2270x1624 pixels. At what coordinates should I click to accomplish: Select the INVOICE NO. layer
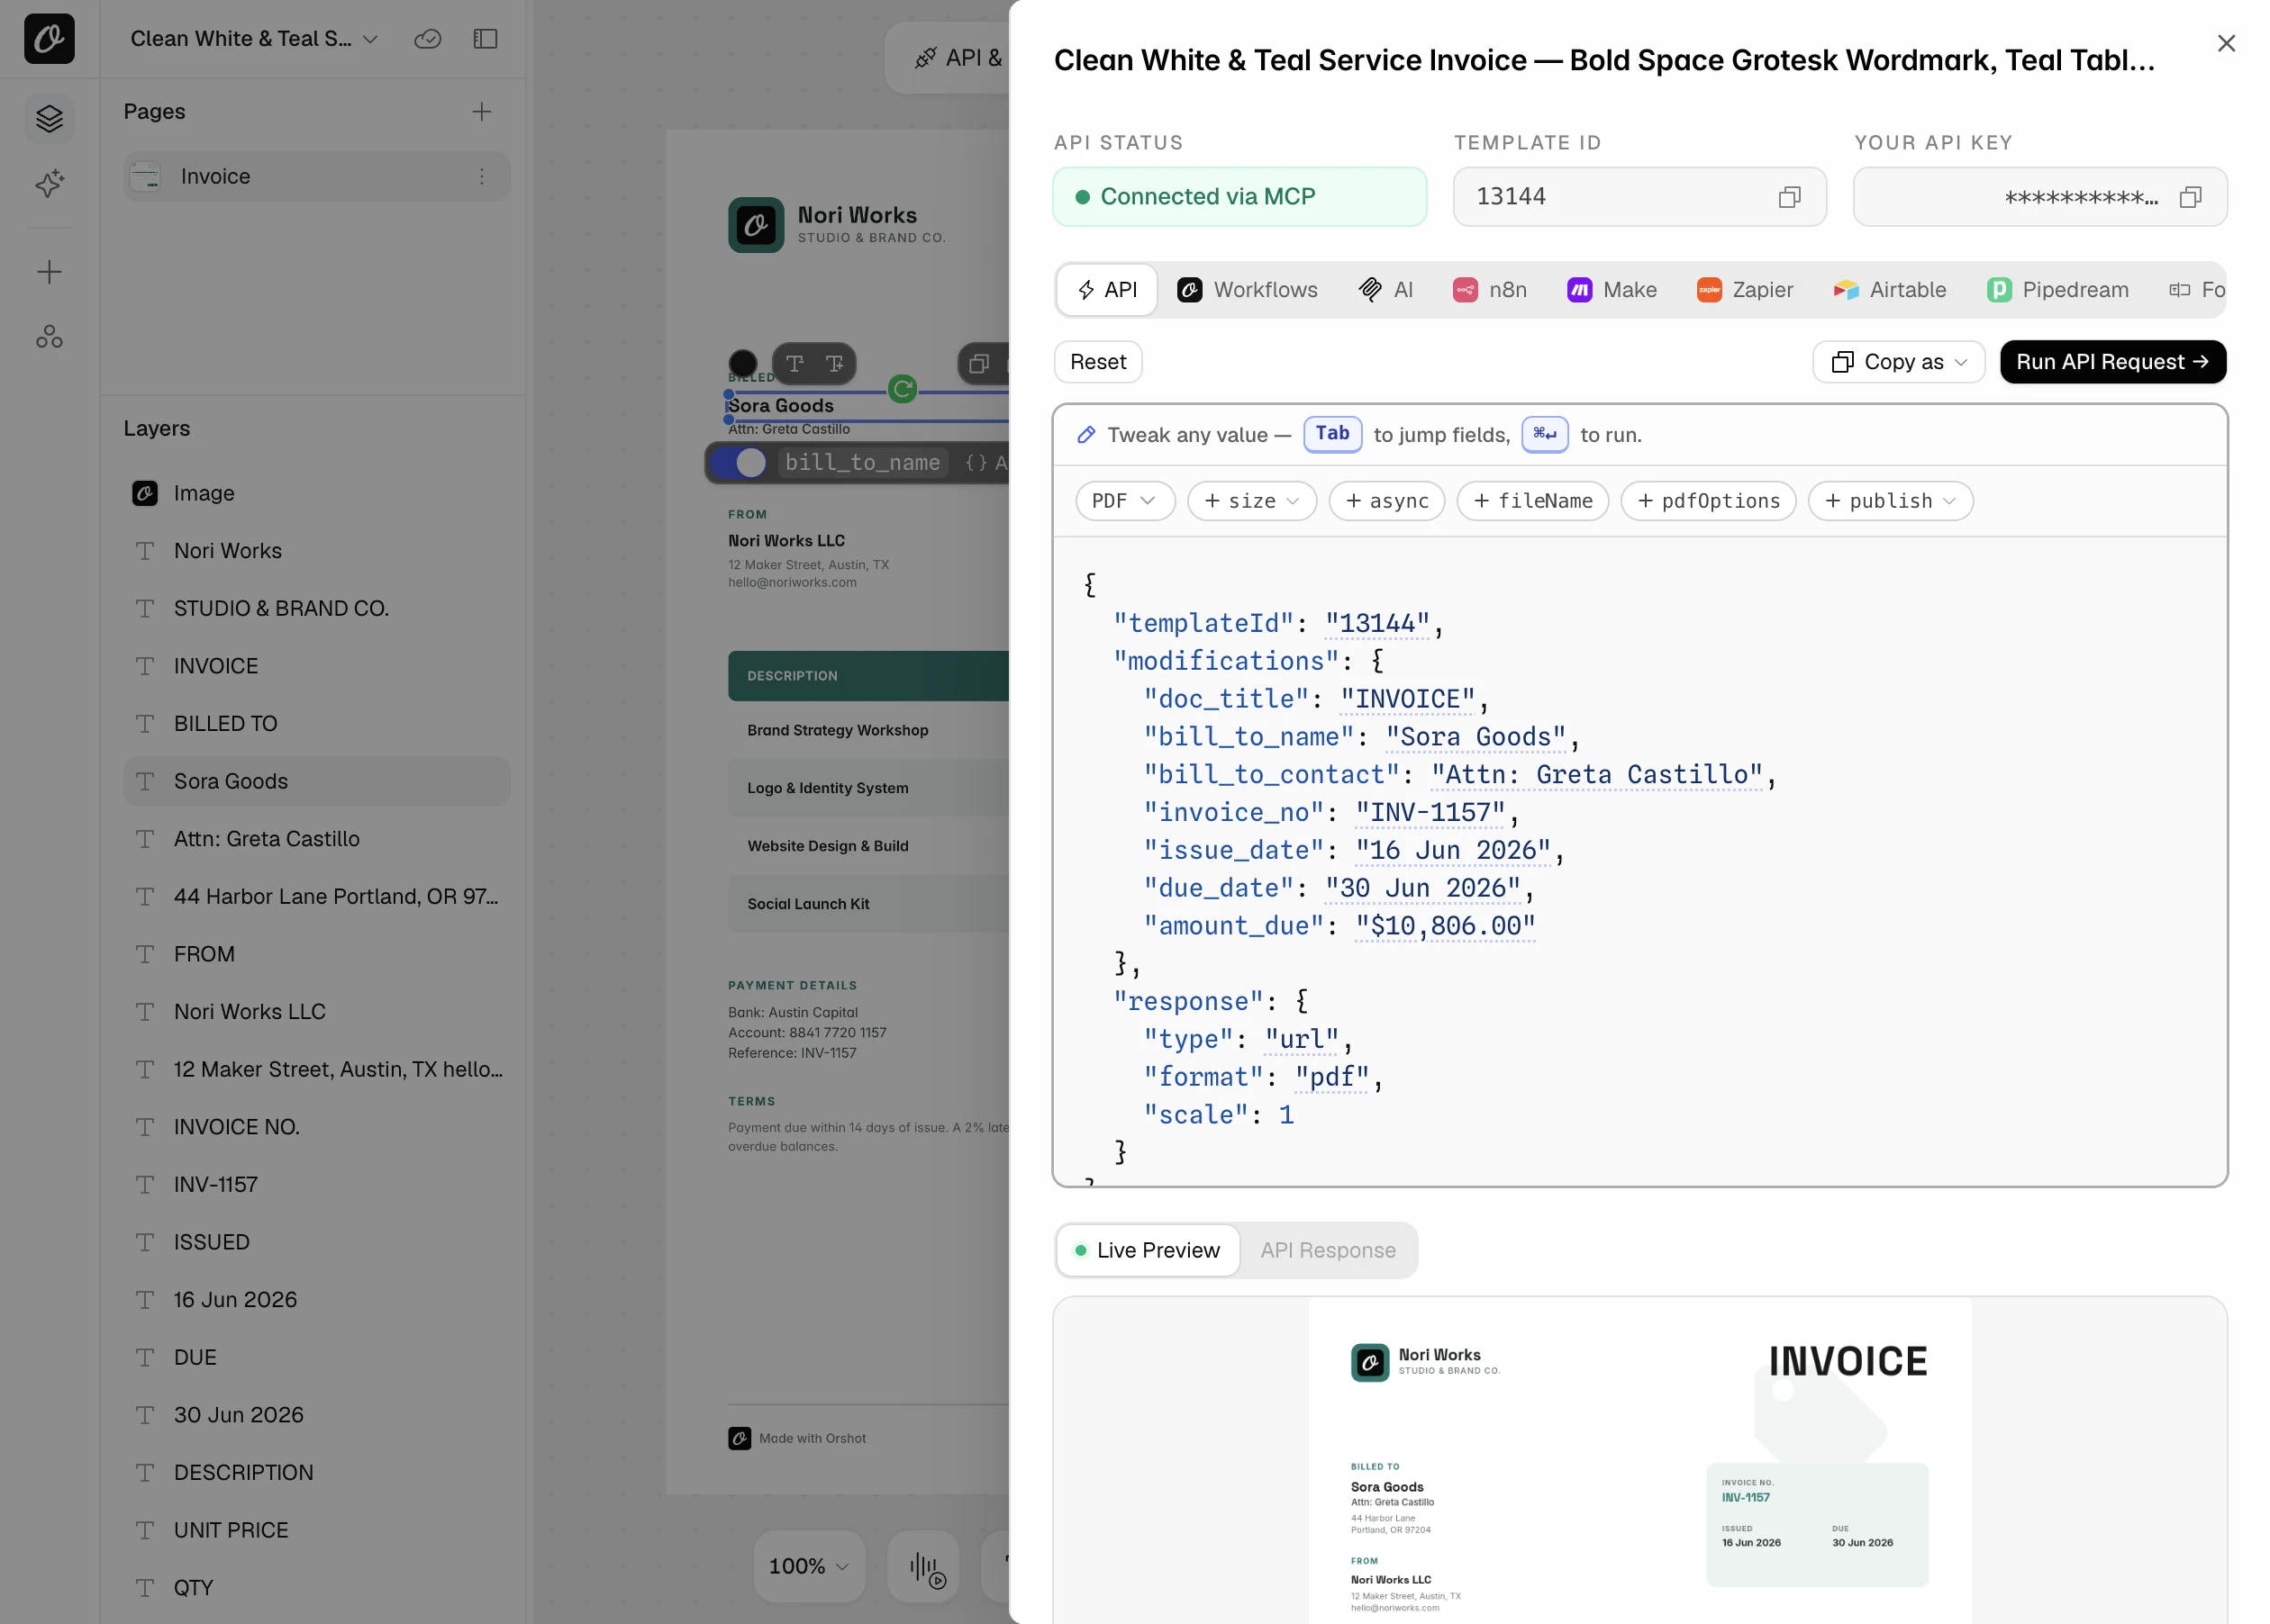point(317,1127)
